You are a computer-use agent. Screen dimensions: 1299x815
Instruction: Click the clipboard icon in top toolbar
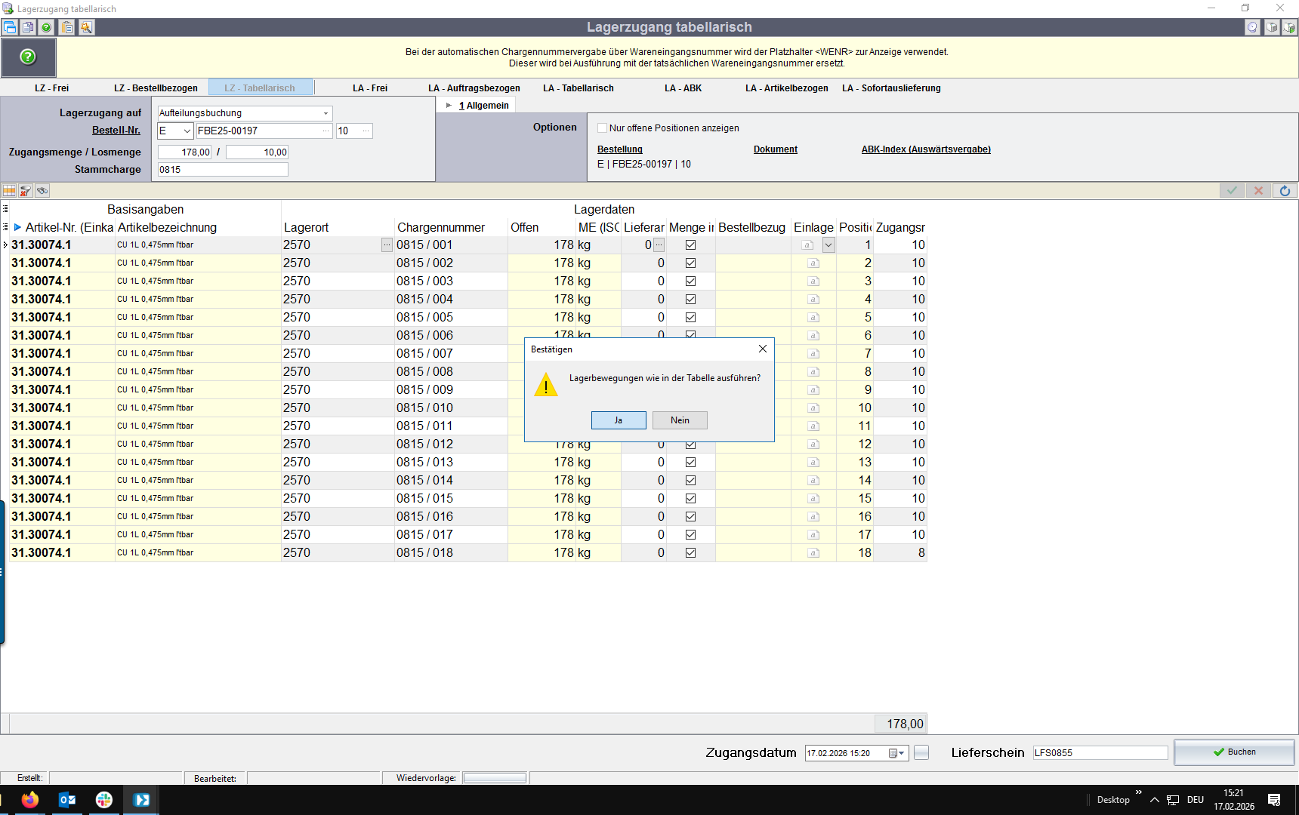67,28
